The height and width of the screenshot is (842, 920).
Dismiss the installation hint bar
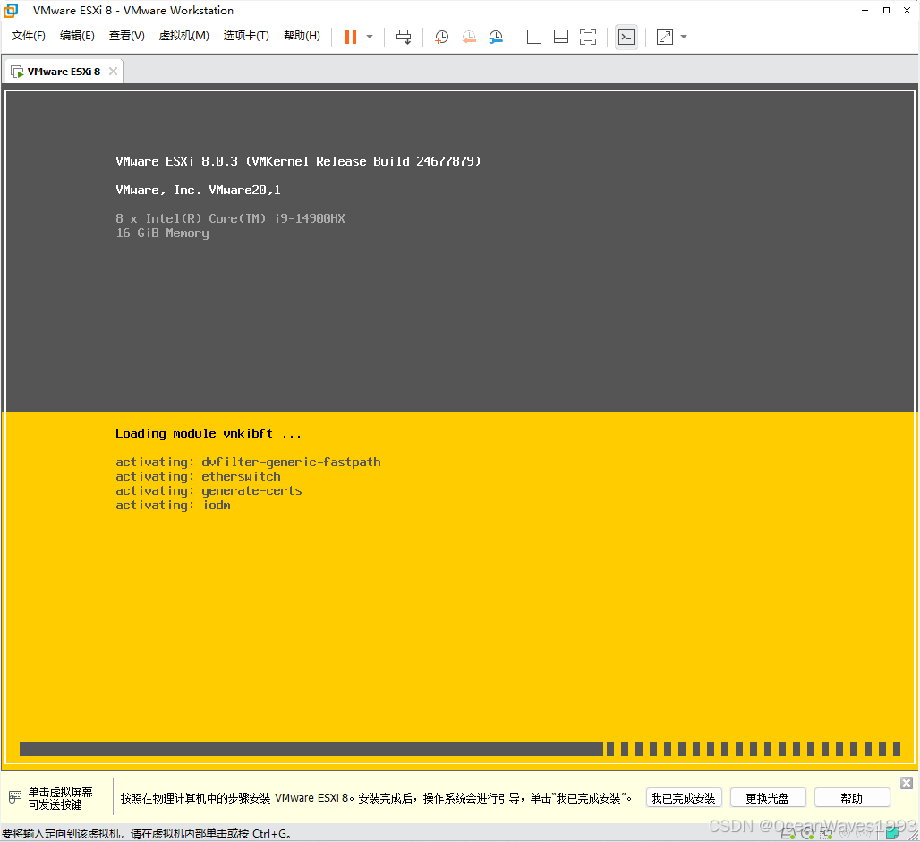907,783
